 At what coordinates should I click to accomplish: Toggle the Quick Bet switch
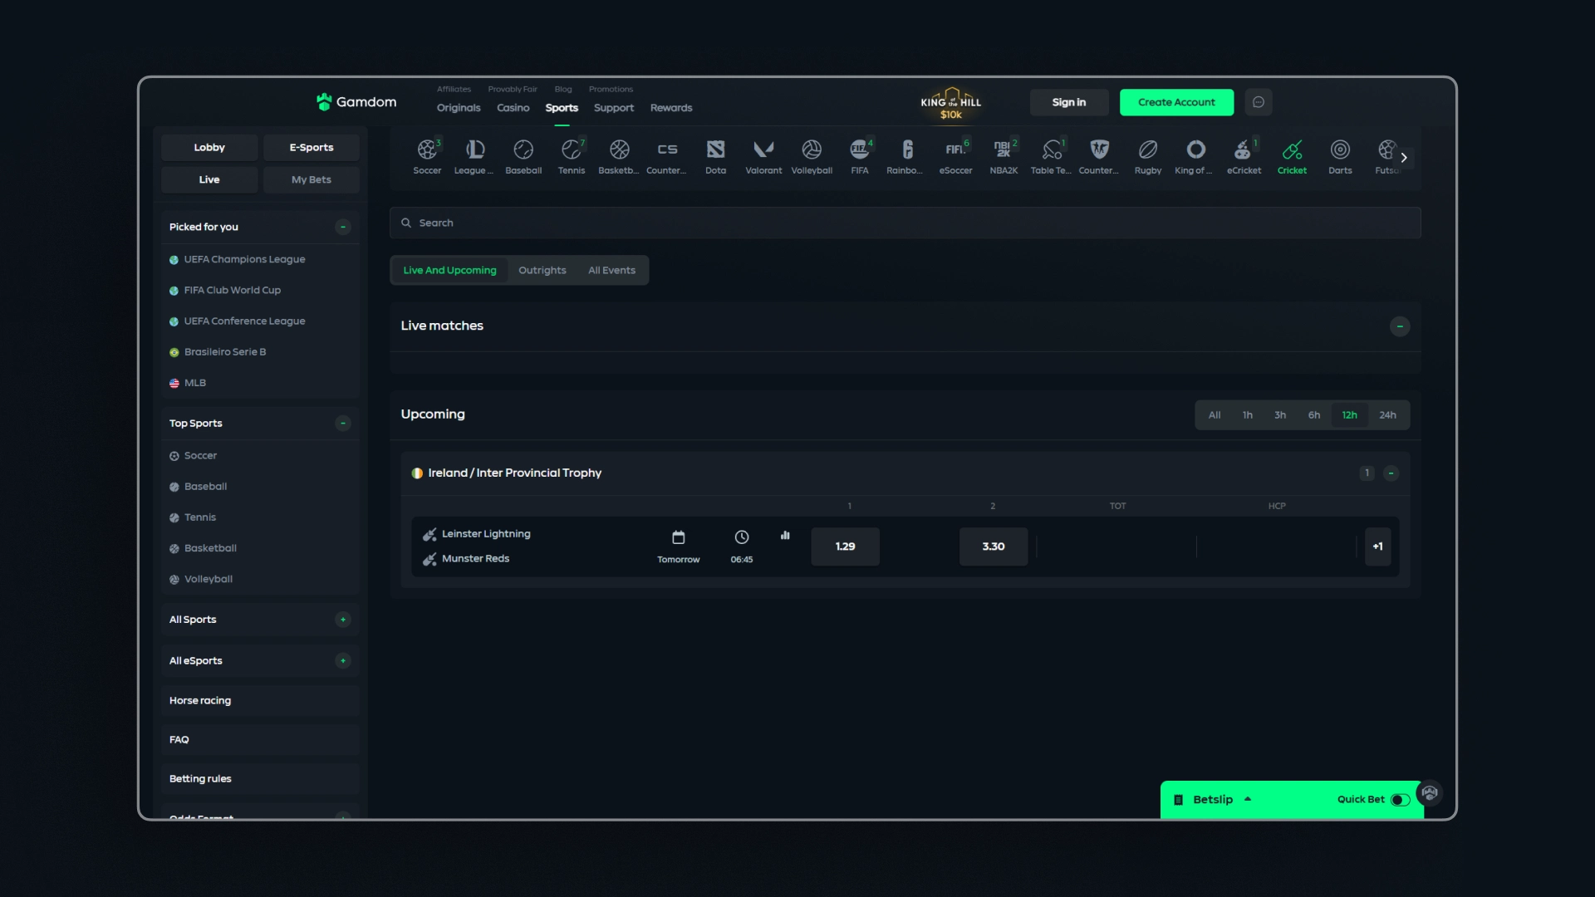pyautogui.click(x=1401, y=800)
